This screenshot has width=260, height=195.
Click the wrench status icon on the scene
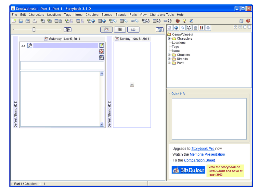pyautogui.click(x=30, y=45)
